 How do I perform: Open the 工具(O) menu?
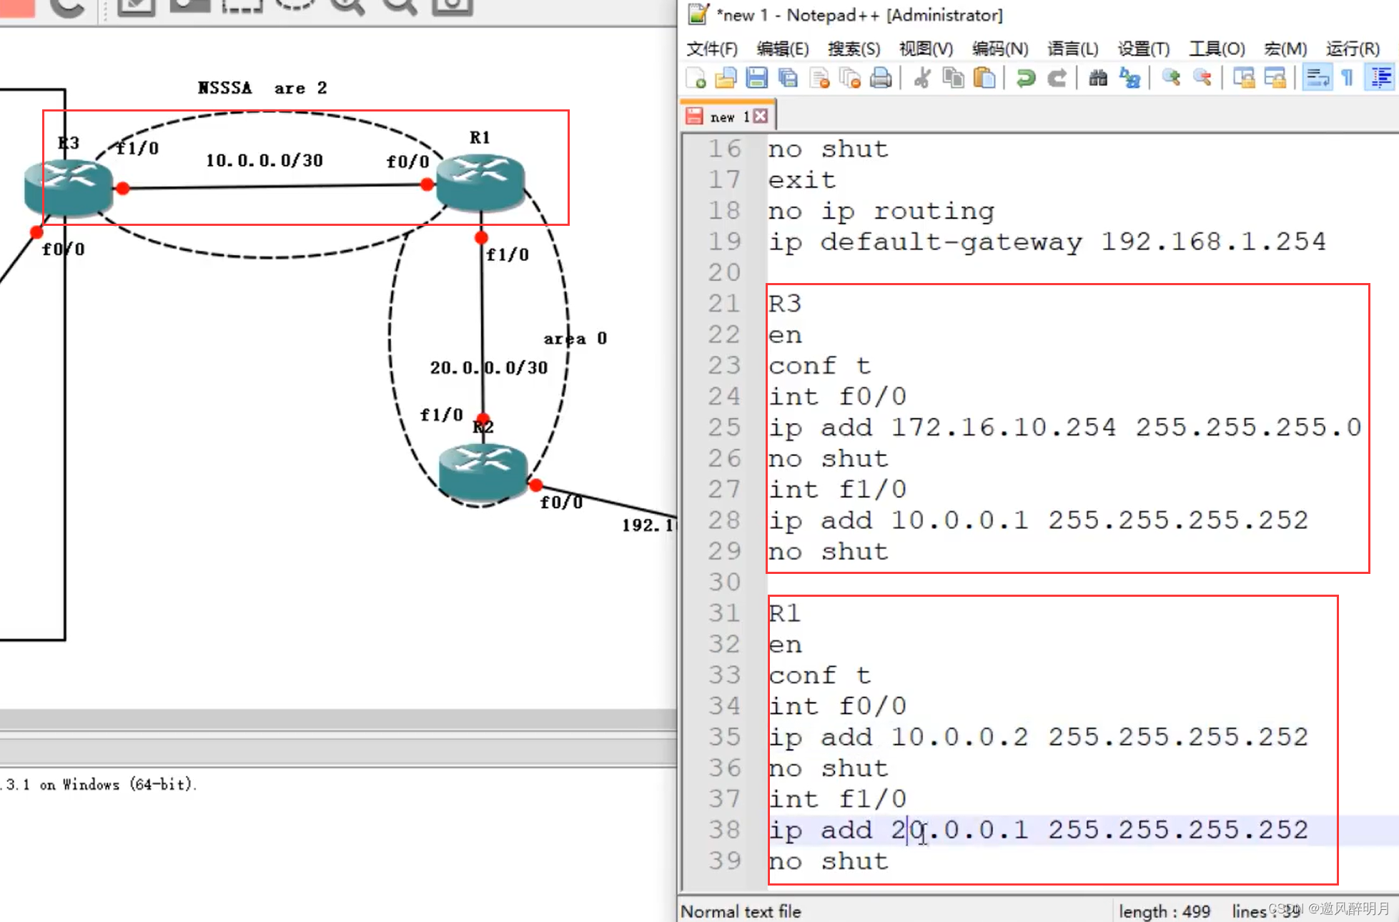tap(1217, 49)
